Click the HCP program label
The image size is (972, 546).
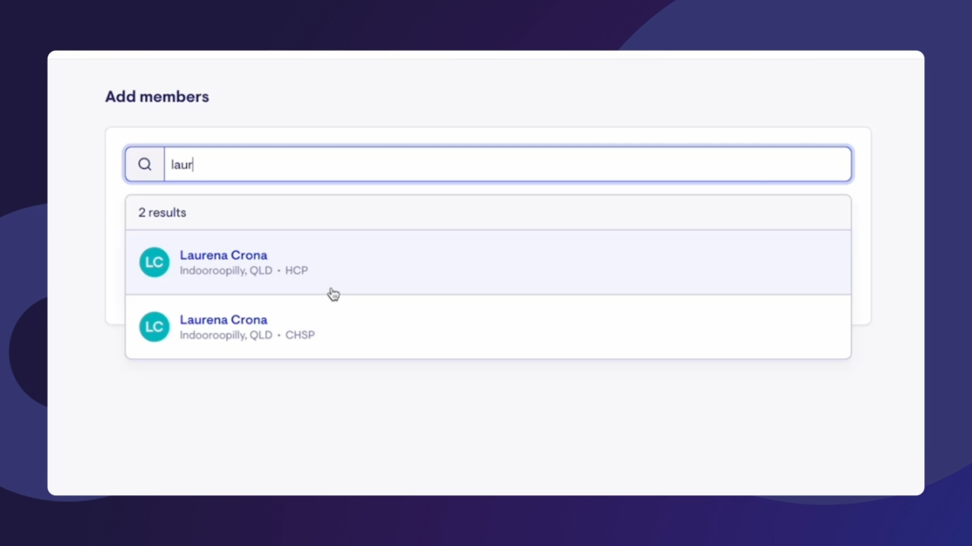click(x=296, y=271)
